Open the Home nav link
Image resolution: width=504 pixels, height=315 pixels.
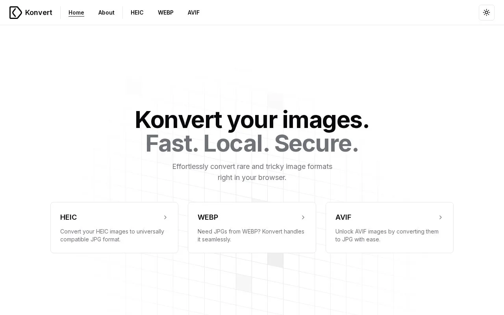click(x=76, y=13)
